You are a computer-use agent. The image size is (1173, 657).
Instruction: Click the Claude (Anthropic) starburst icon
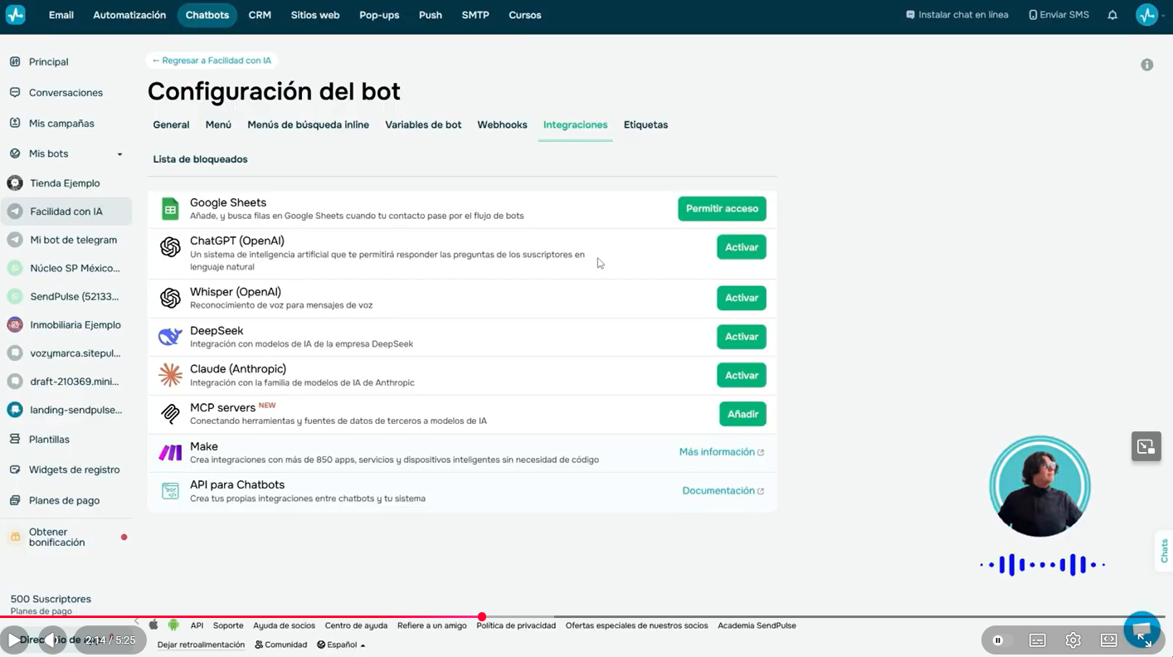click(170, 375)
